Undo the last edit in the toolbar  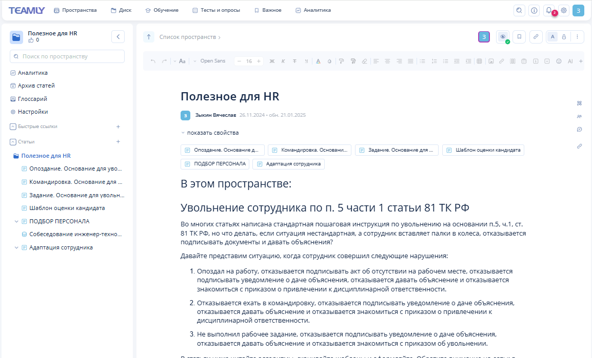click(x=153, y=61)
